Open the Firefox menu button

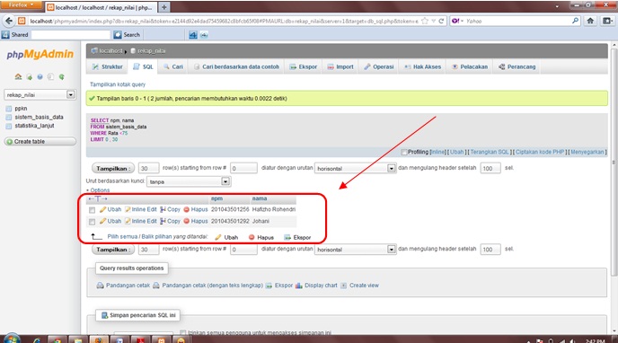coord(22,5)
